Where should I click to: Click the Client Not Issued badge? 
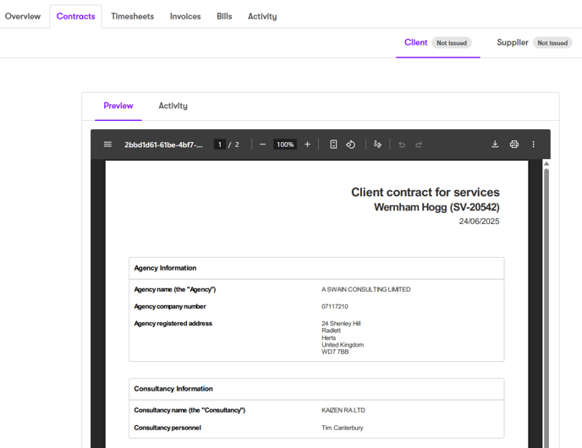[452, 43]
